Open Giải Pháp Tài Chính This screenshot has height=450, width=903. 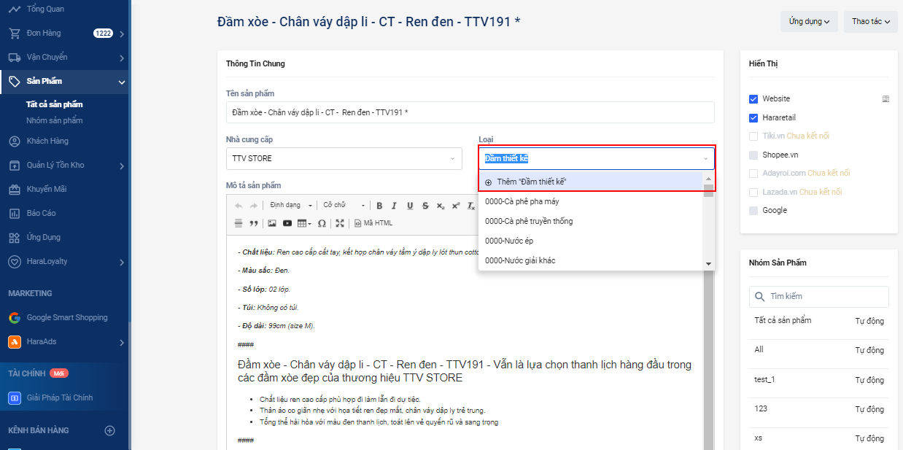tap(60, 397)
